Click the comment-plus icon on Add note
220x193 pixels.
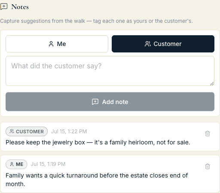95,102
